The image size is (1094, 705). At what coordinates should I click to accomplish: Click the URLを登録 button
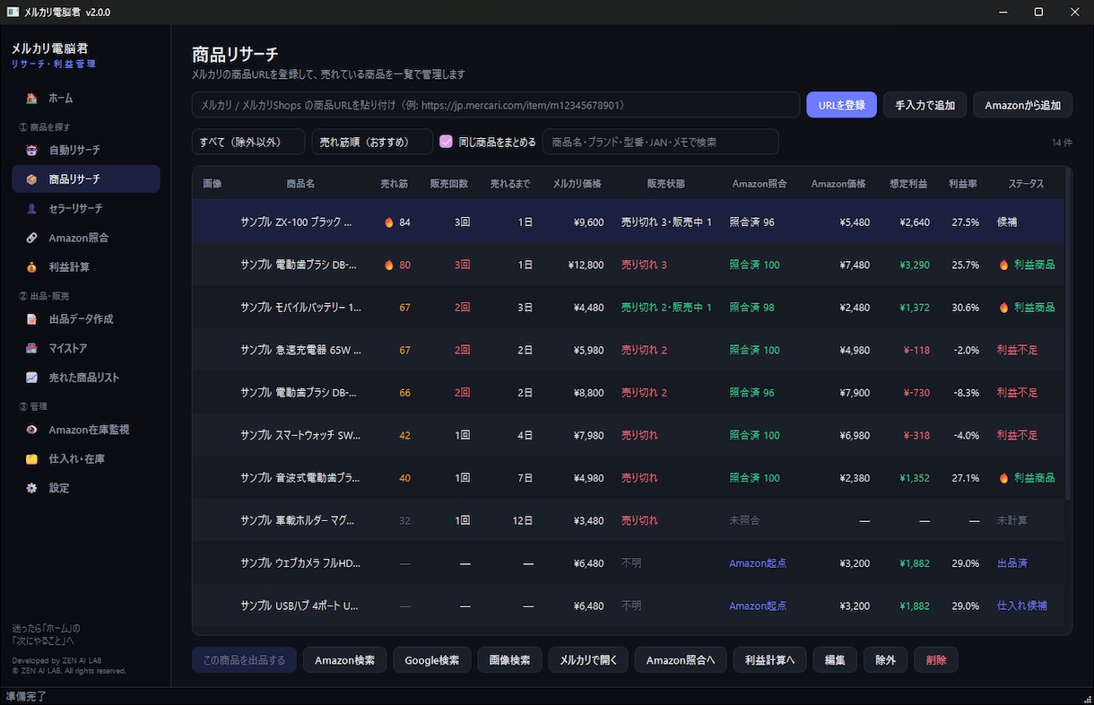tap(841, 105)
